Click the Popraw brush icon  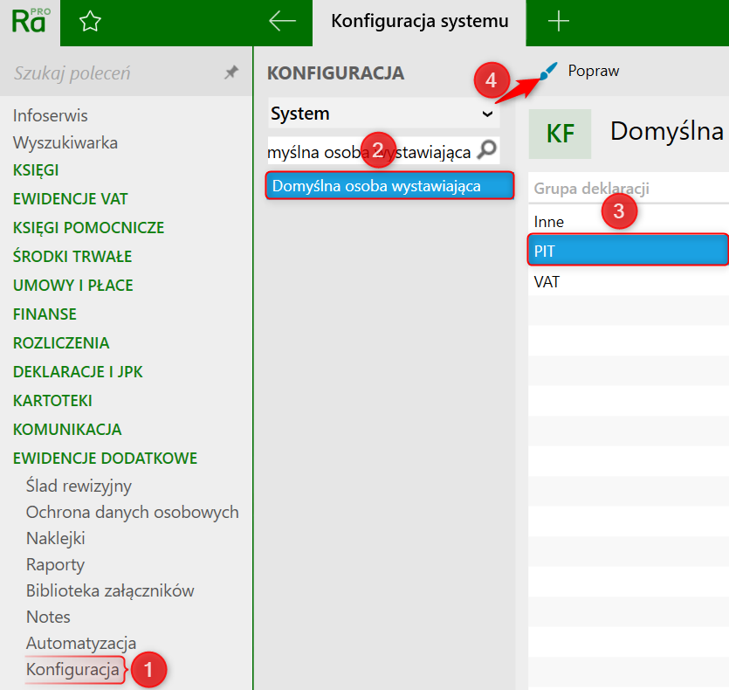tap(548, 72)
